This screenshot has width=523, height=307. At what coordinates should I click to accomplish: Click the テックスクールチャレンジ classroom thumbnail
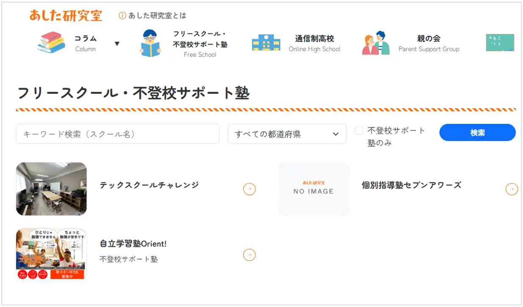point(51,189)
